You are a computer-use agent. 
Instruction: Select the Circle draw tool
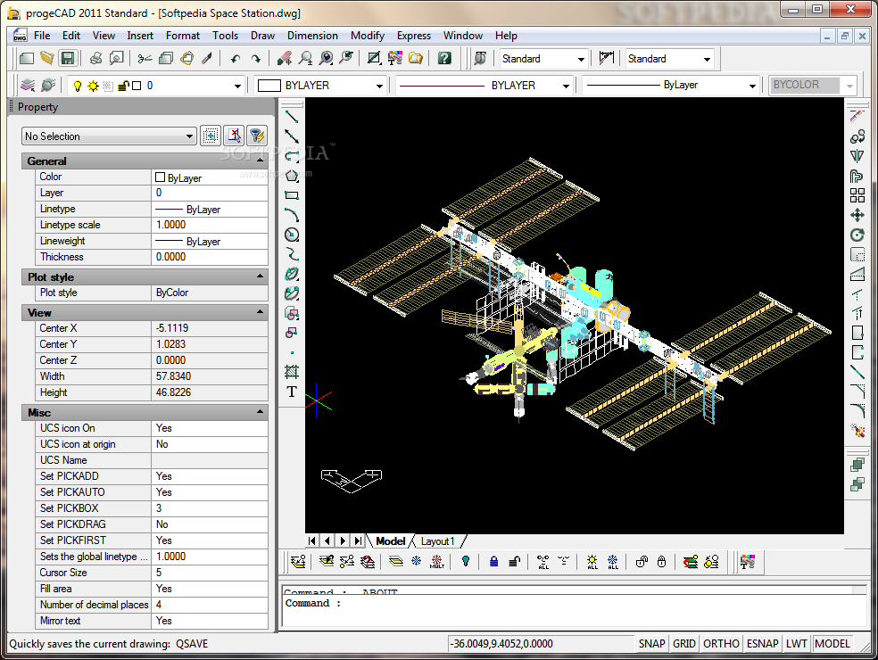pyautogui.click(x=292, y=235)
